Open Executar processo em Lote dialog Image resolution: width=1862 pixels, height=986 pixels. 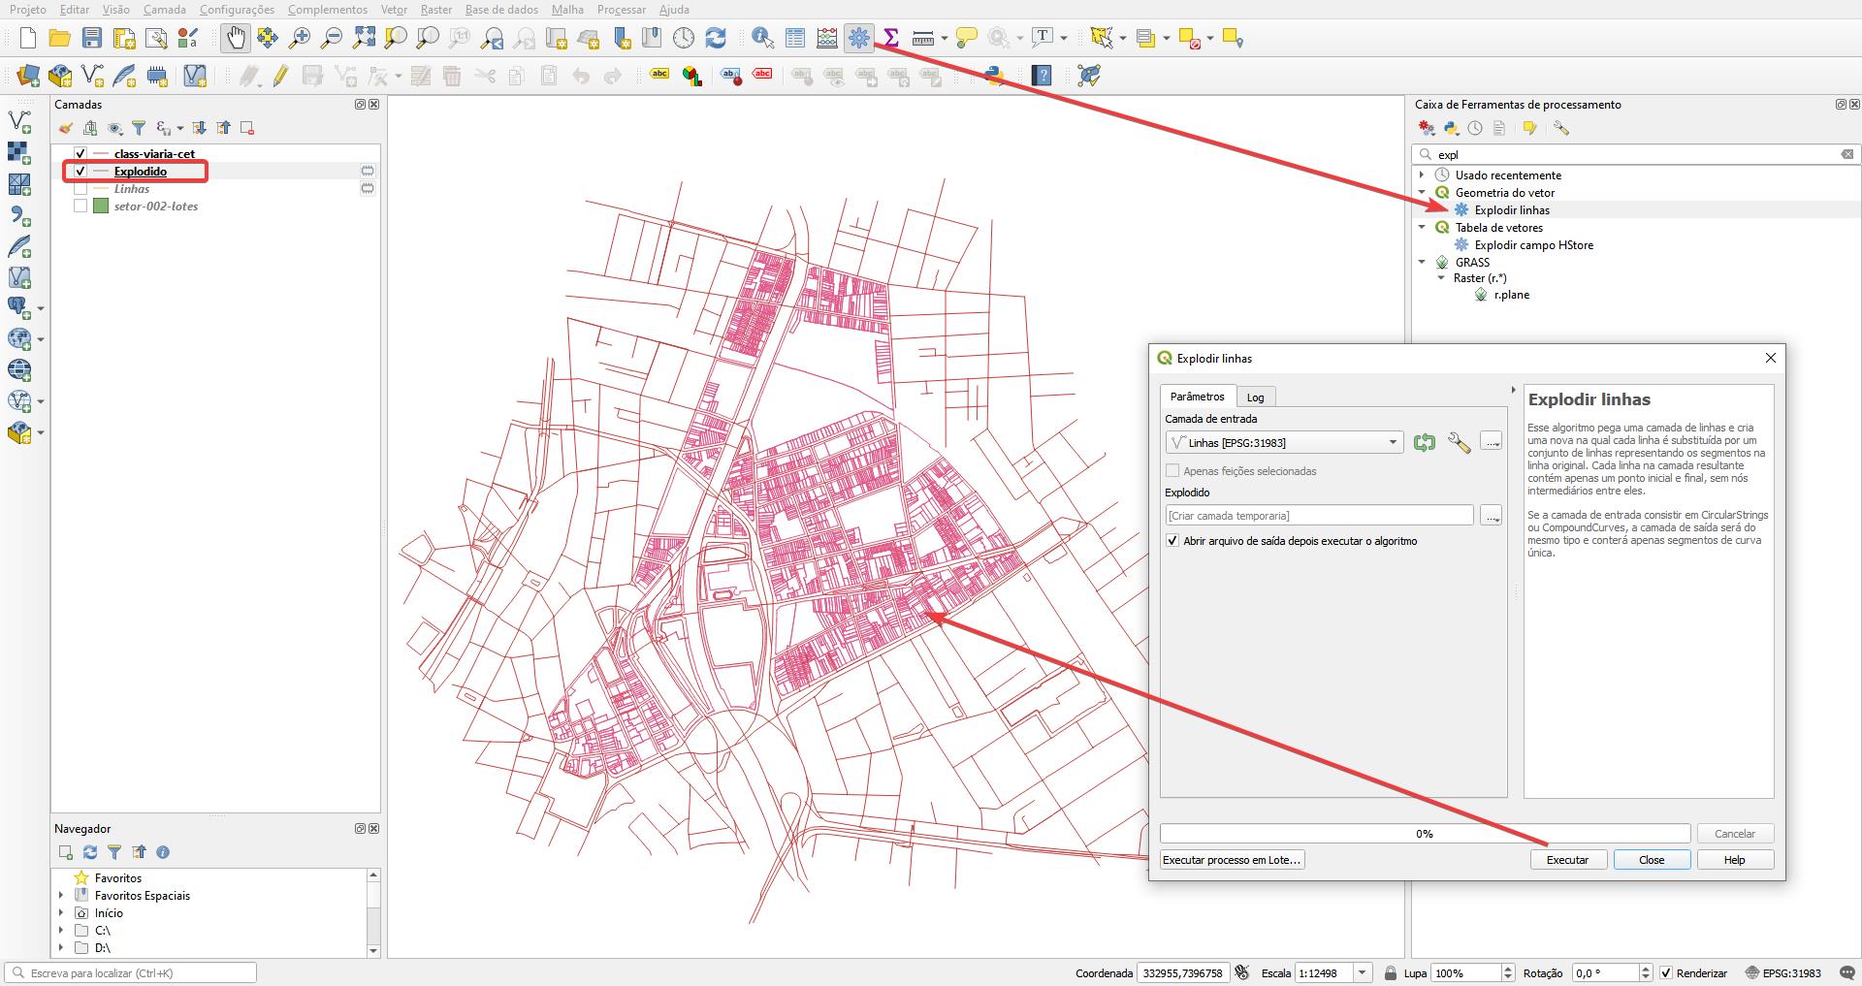pyautogui.click(x=1232, y=859)
